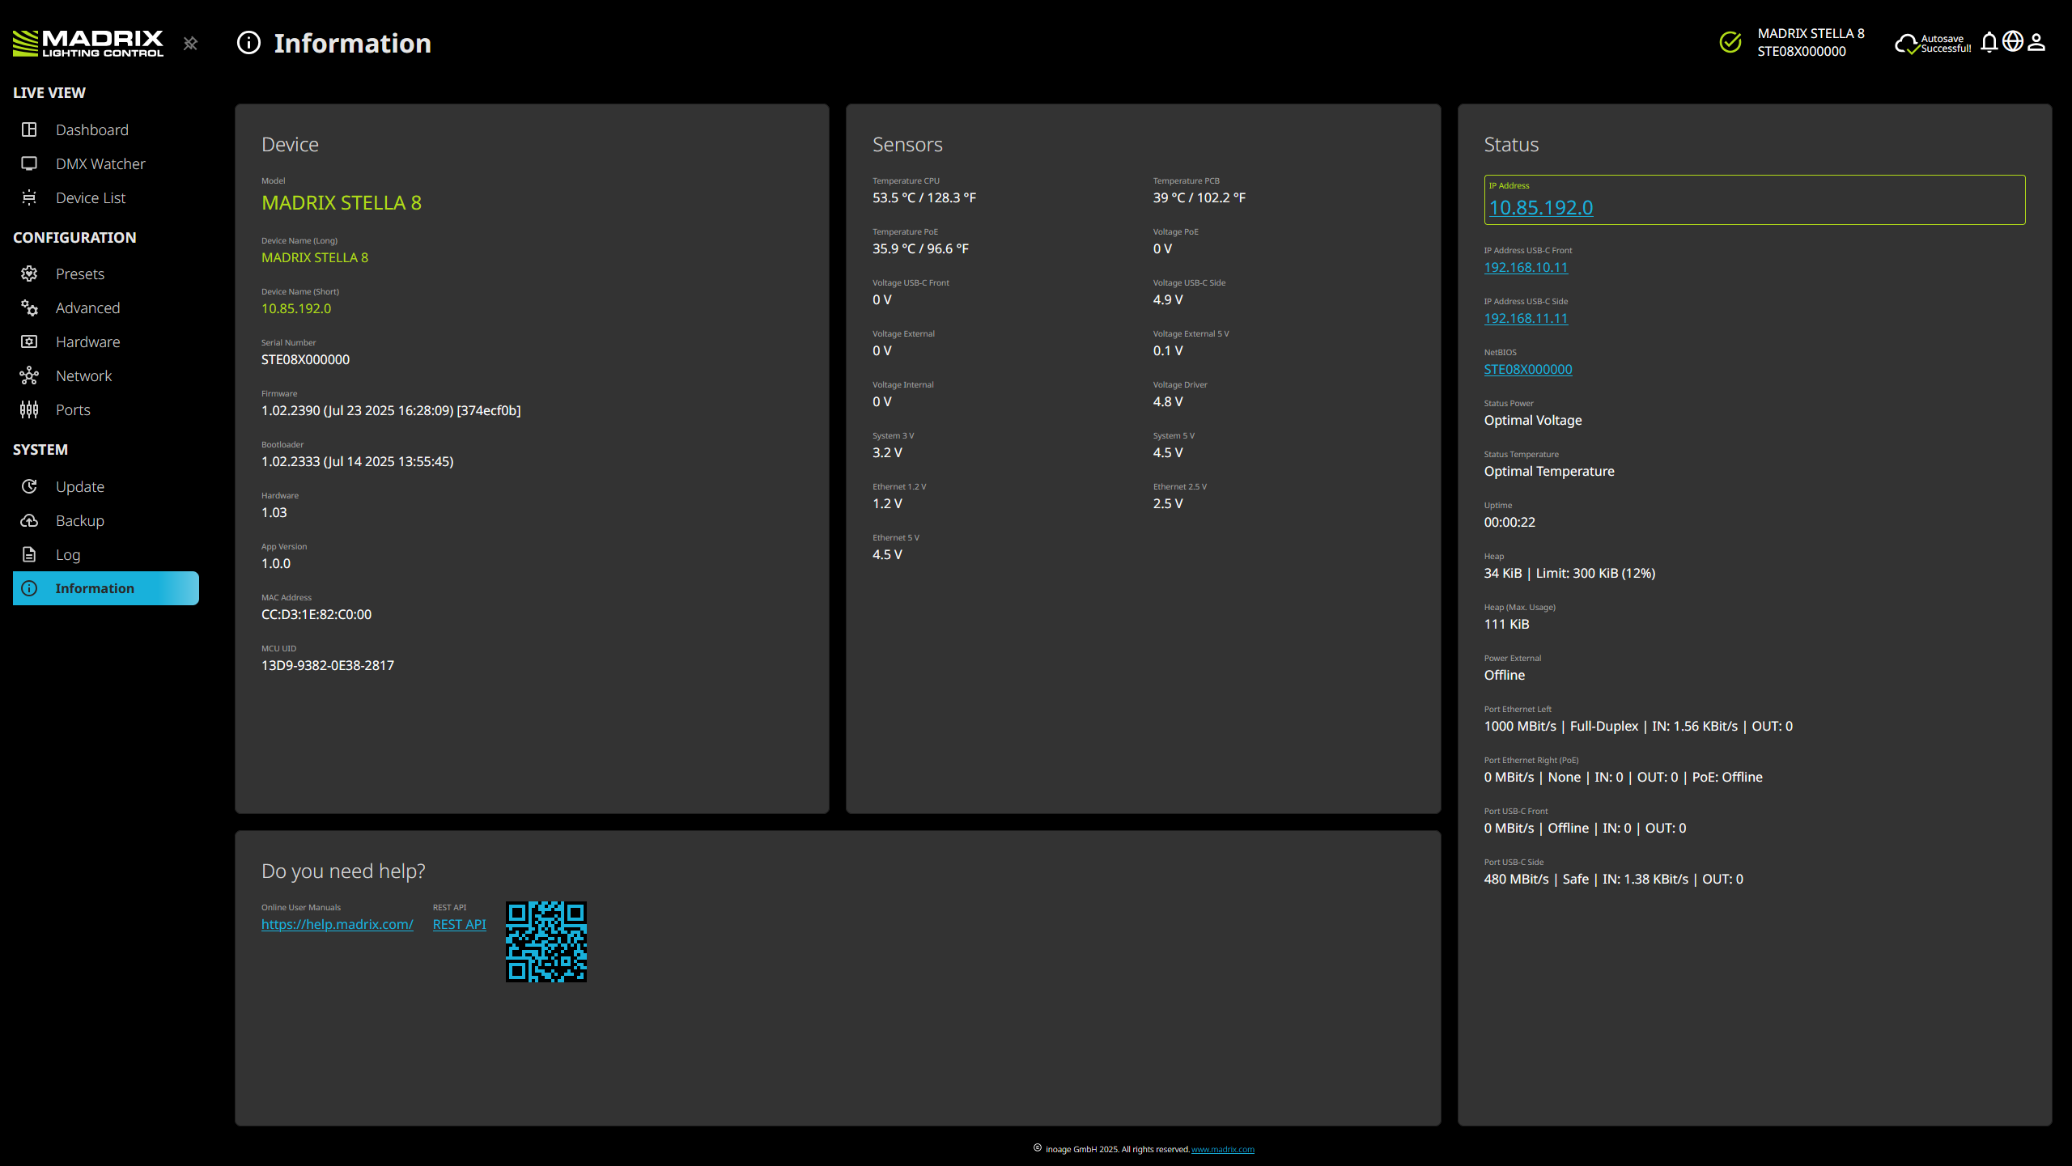Click Heap value 34 KiB

click(1569, 573)
